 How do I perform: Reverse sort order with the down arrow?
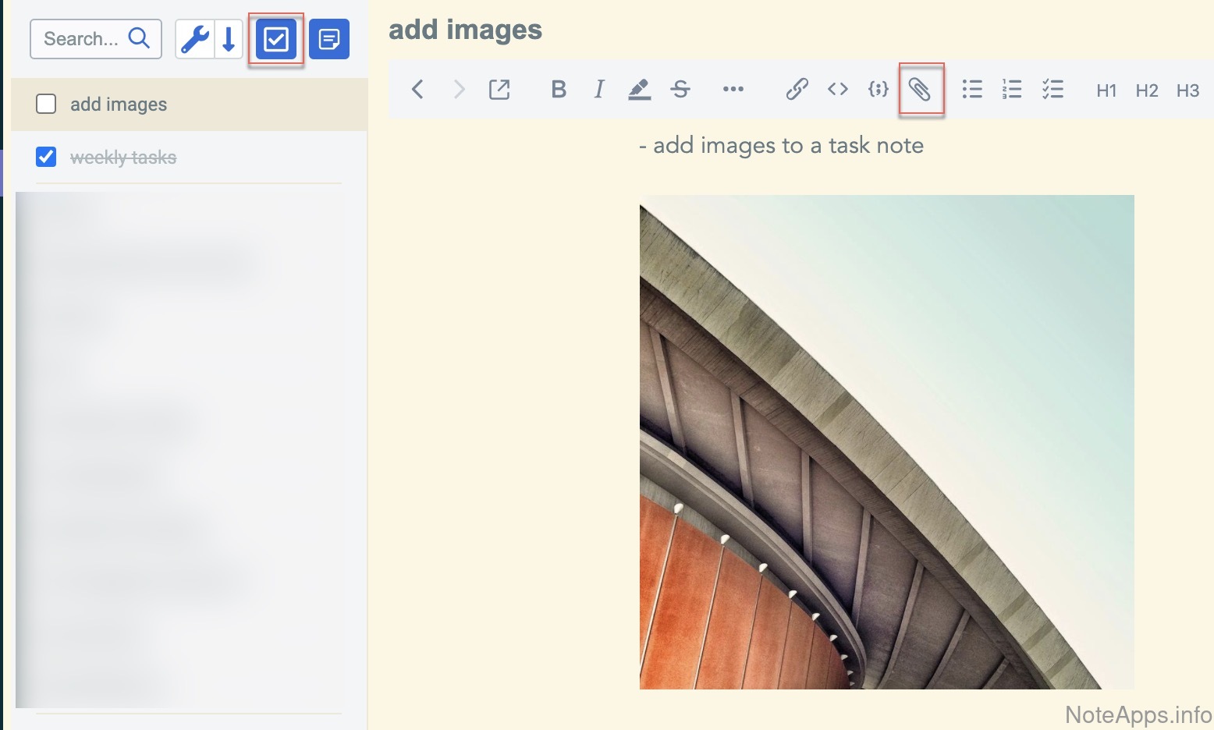[229, 39]
